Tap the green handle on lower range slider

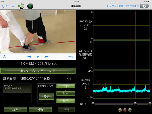coord(130,110)
